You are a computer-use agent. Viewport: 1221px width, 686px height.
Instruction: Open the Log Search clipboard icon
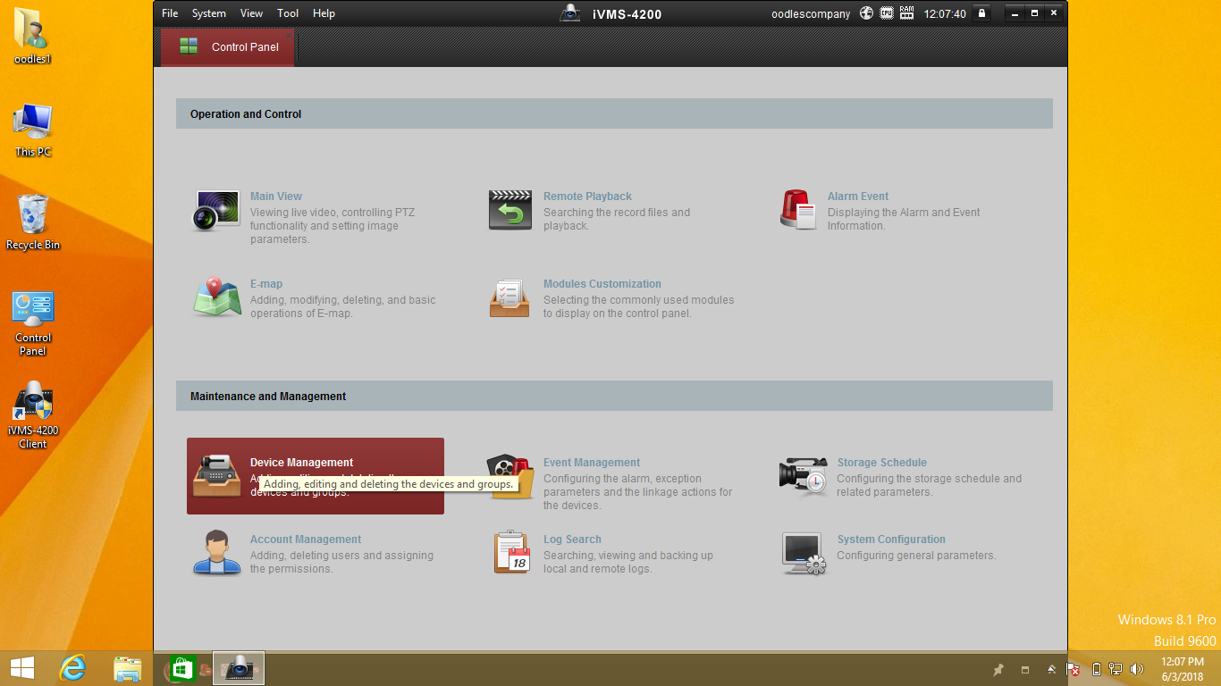[x=512, y=552]
